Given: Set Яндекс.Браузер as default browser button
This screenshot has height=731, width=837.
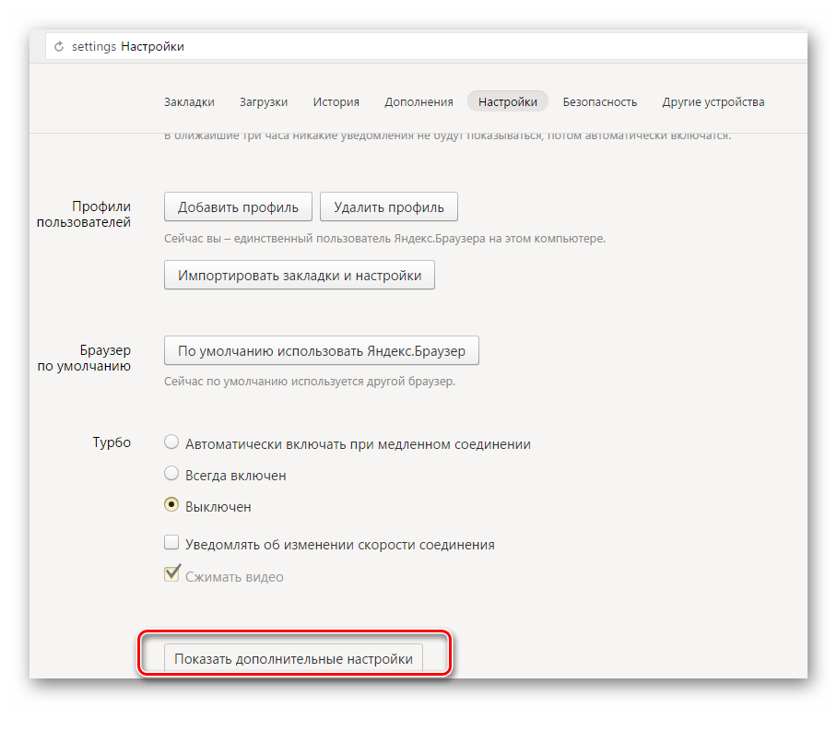Looking at the screenshot, I should tap(322, 351).
